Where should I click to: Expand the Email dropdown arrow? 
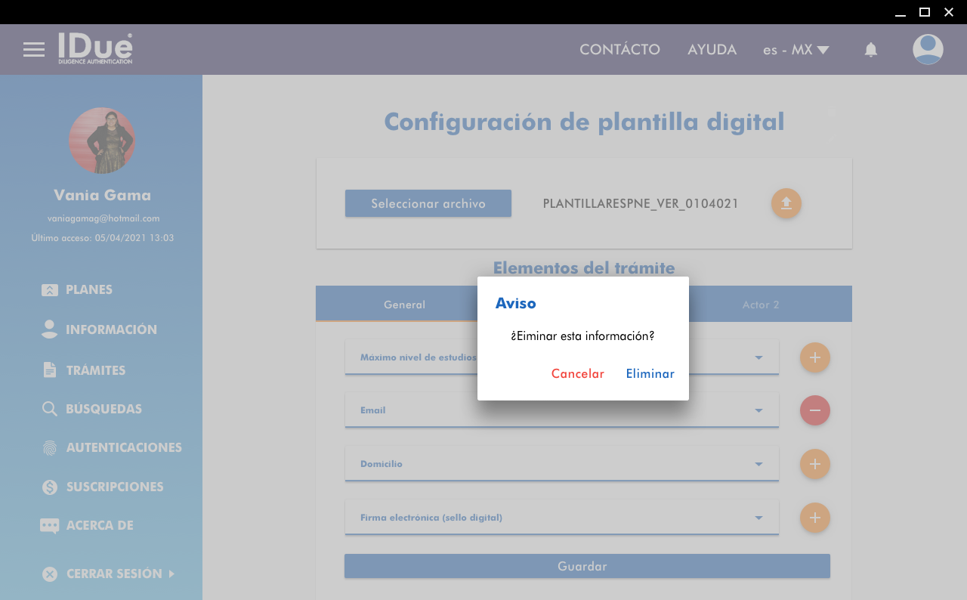click(758, 410)
